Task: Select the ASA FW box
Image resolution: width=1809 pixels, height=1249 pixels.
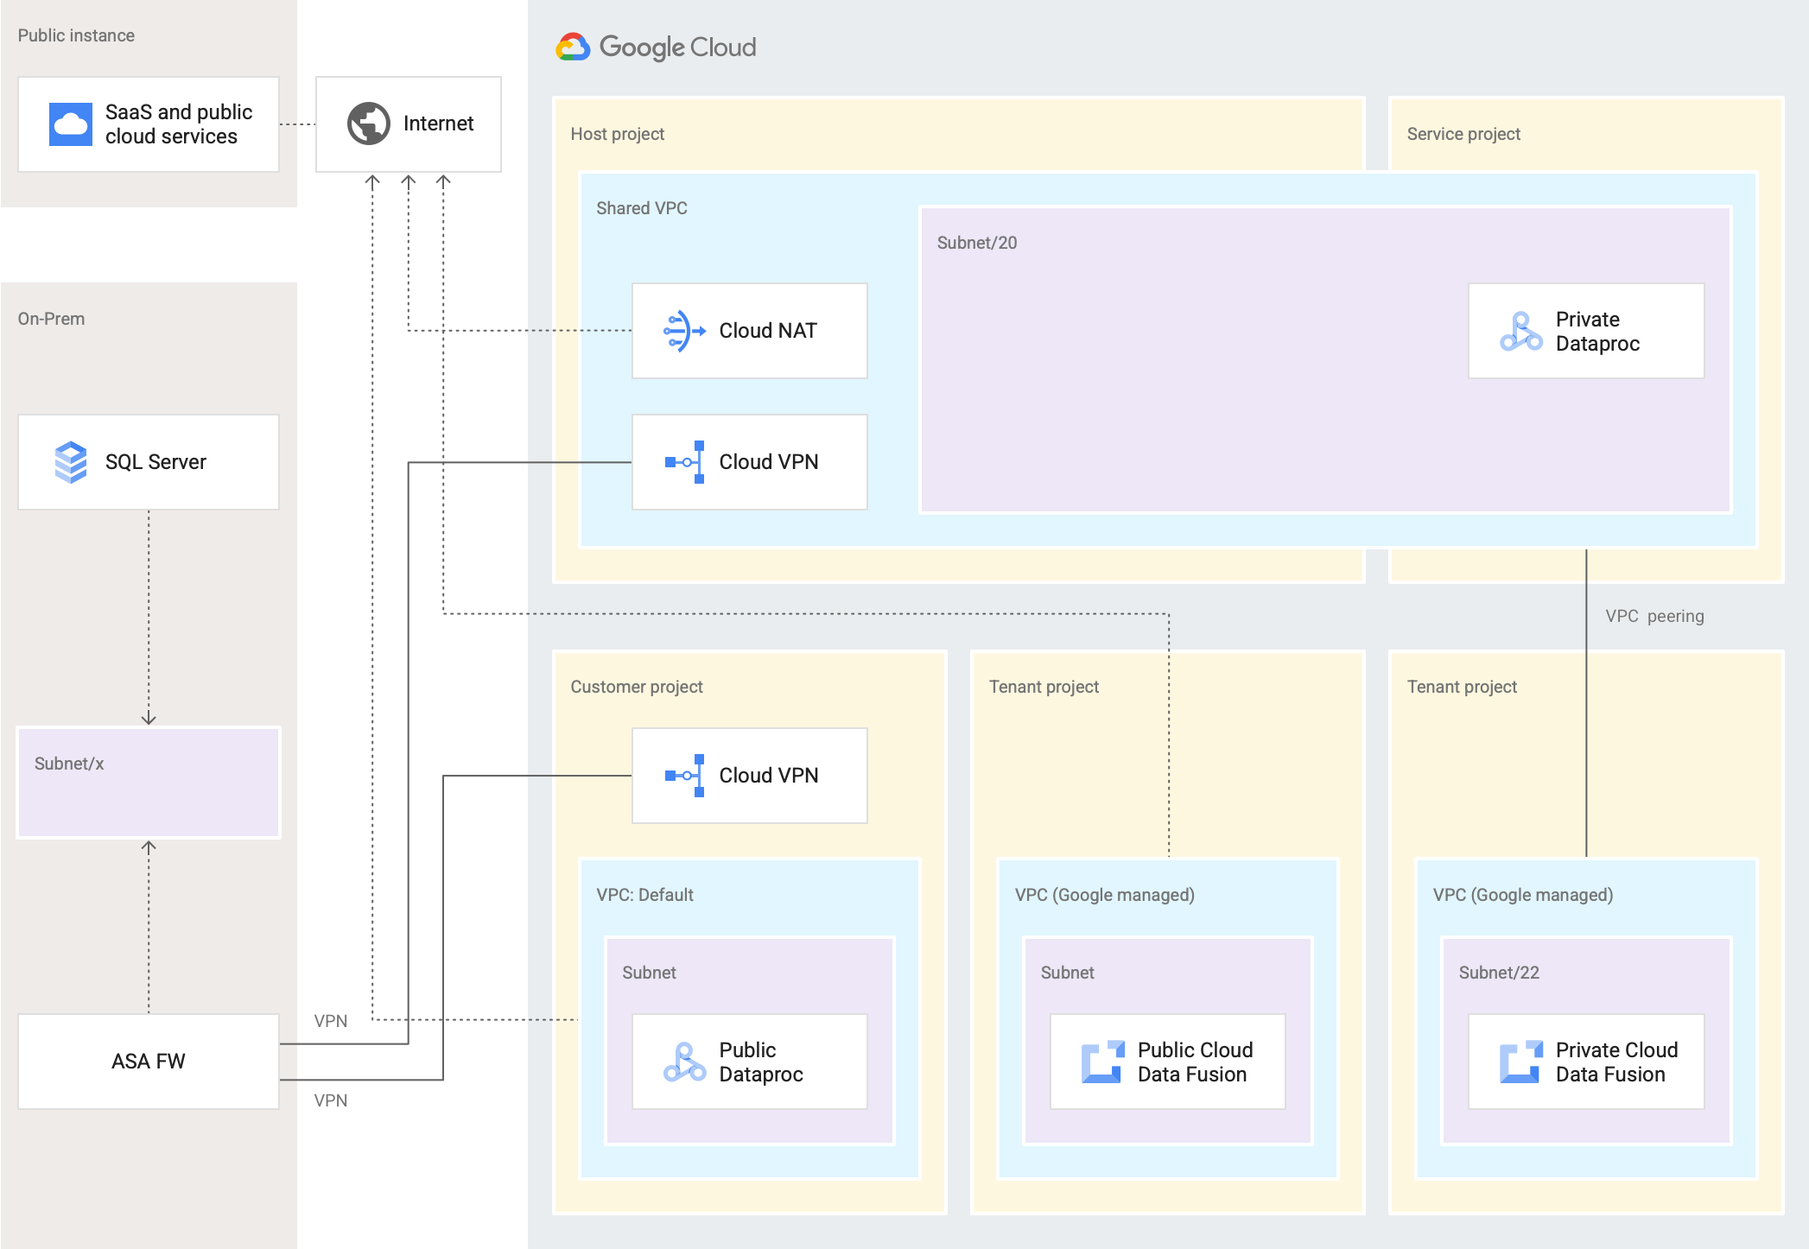Action: click(x=149, y=1062)
